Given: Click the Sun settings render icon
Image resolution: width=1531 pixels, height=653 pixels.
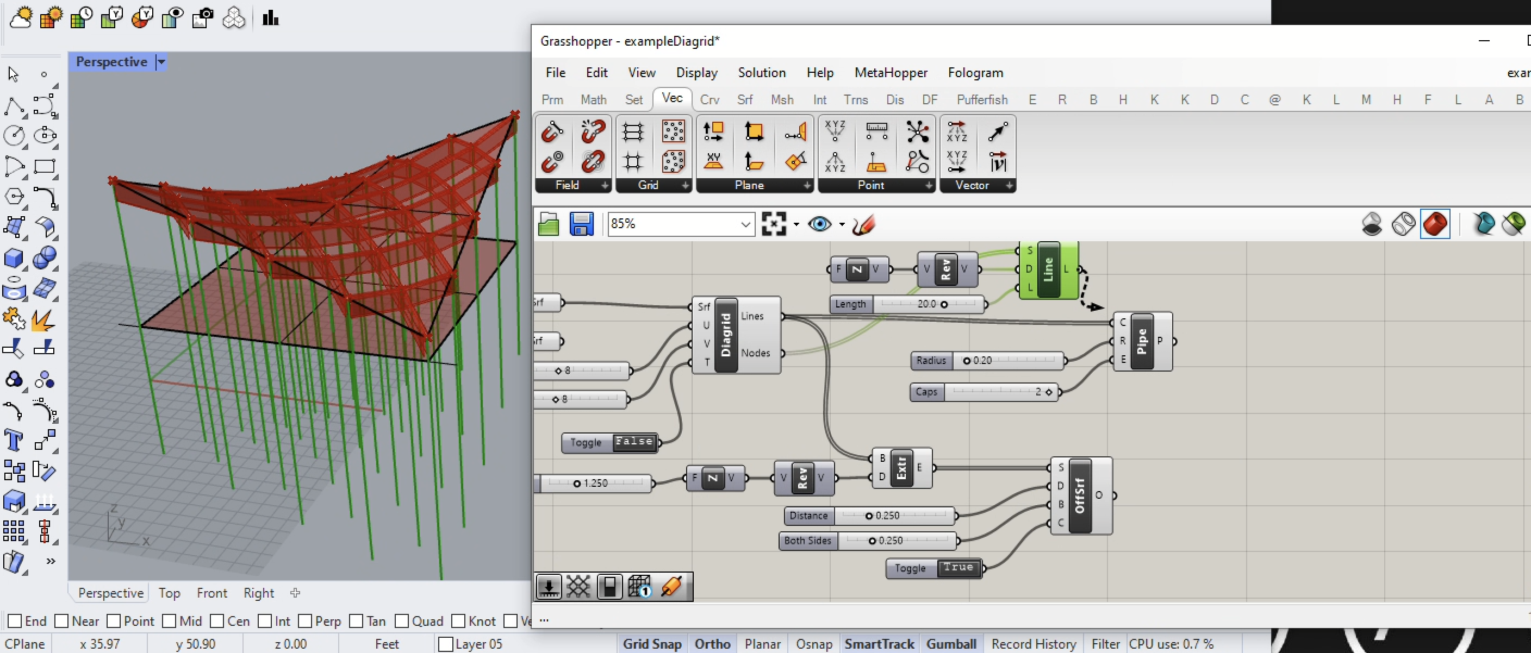Looking at the screenshot, I should click(x=21, y=18).
